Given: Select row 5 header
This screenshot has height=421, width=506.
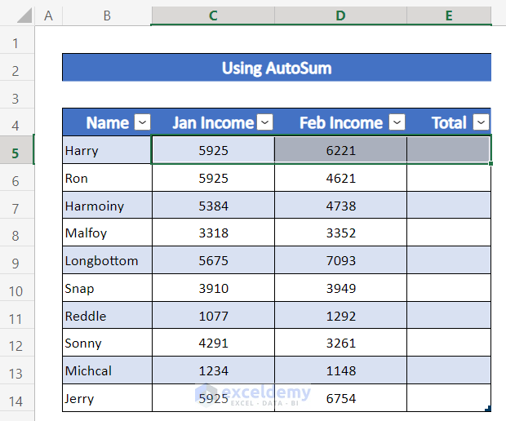Looking at the screenshot, I should tap(16, 150).
